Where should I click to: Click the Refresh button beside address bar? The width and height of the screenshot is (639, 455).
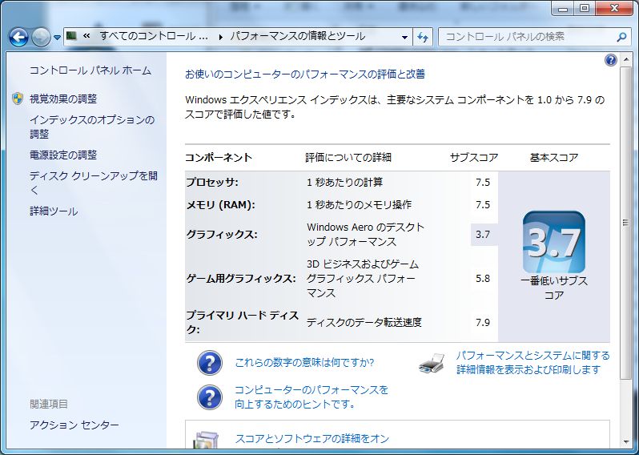423,37
